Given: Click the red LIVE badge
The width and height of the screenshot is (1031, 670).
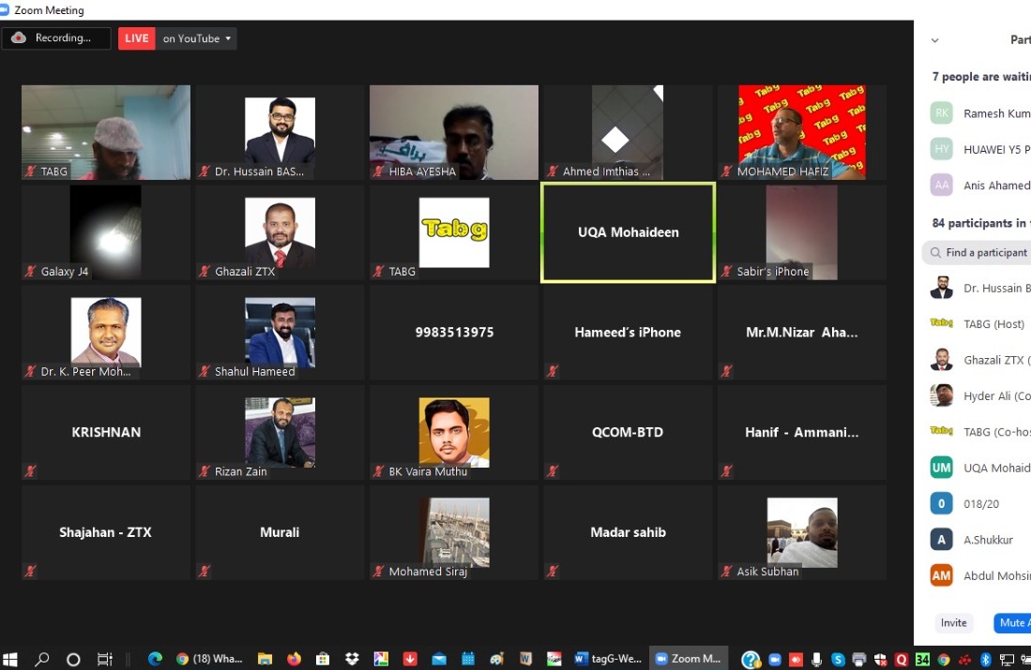Looking at the screenshot, I should (x=137, y=38).
